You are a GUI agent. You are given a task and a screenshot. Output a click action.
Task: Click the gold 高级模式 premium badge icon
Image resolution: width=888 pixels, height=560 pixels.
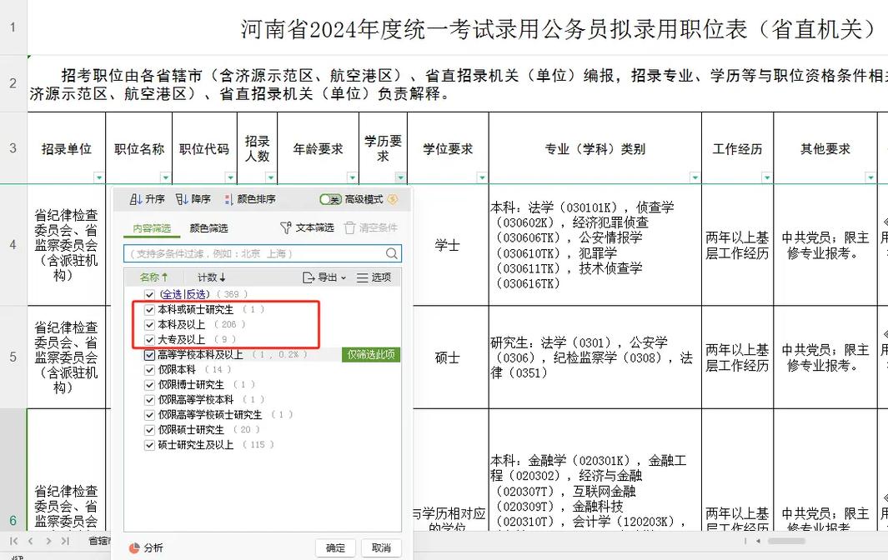[x=393, y=199]
